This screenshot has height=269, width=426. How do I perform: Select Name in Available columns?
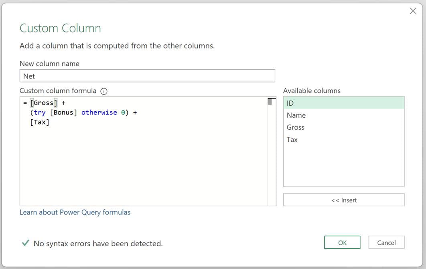coord(344,115)
